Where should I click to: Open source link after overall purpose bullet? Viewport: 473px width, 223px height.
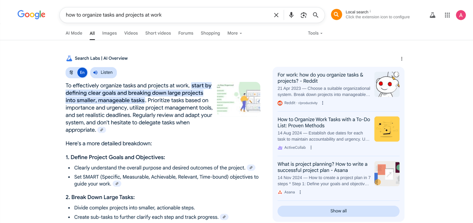tap(251, 168)
